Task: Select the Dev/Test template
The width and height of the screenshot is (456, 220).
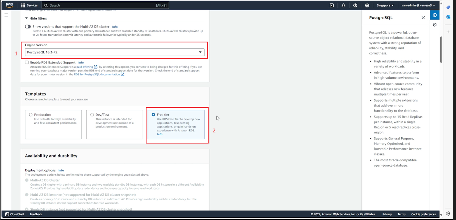Action: click(92, 114)
